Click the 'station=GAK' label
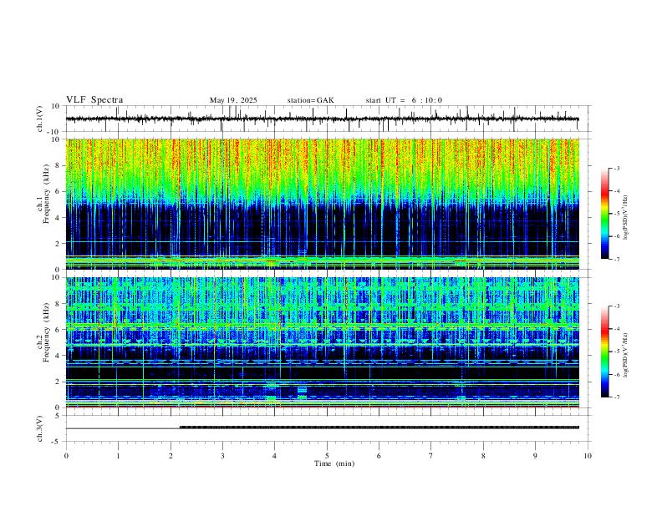 coord(310,100)
